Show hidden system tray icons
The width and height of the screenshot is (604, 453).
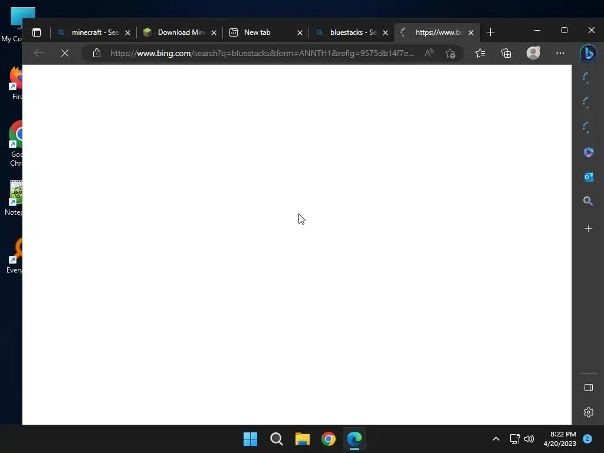point(496,439)
